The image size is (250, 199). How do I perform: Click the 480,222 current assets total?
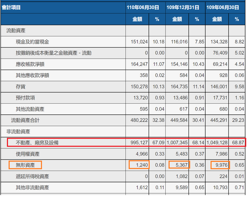[139, 120]
